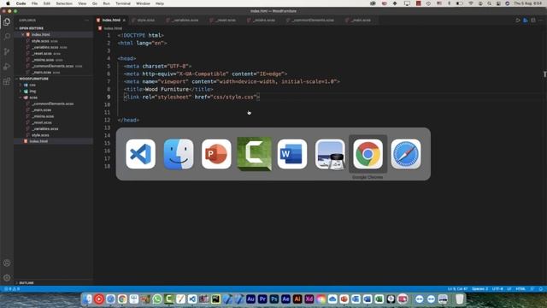
Task: Open WhatsApp from the Dock
Action: (x=157, y=299)
